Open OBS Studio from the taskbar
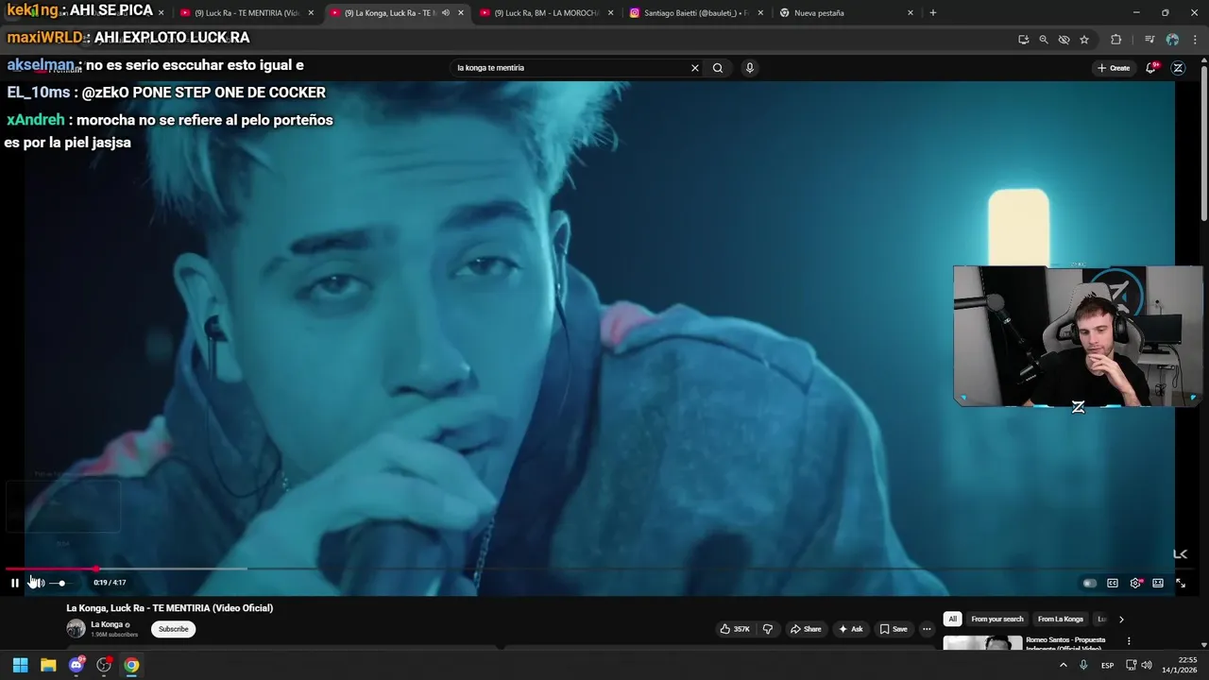The width and height of the screenshot is (1209, 680). point(104,665)
